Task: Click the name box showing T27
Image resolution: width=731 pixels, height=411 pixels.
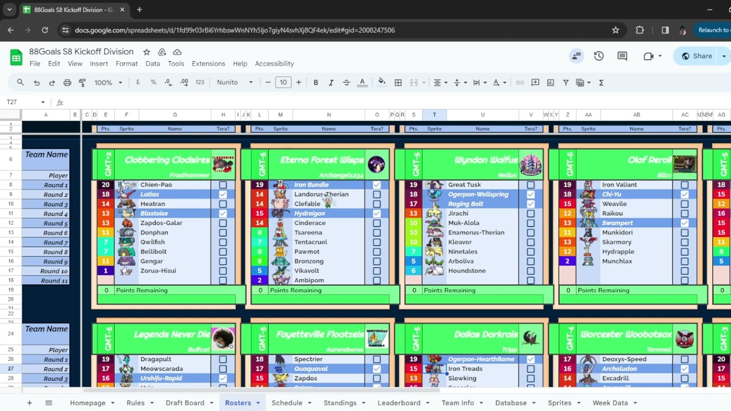Action: 21,102
